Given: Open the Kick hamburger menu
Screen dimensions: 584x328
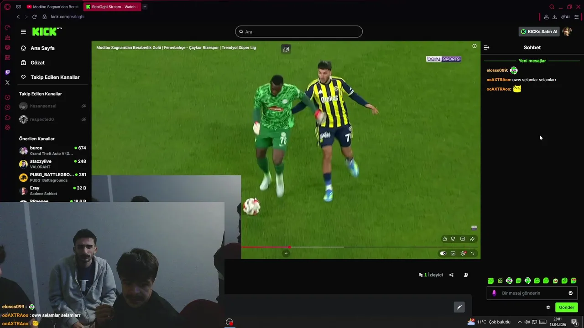Looking at the screenshot, I should [23, 32].
